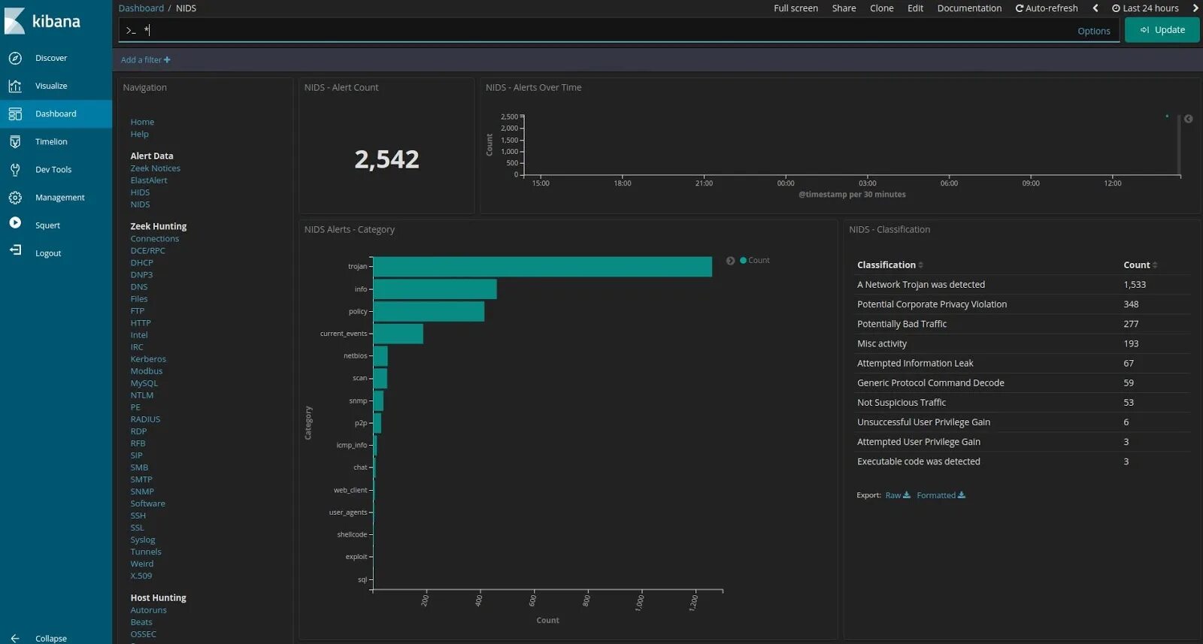
Task: Launch Squert via arrow icon
Action: click(15, 222)
